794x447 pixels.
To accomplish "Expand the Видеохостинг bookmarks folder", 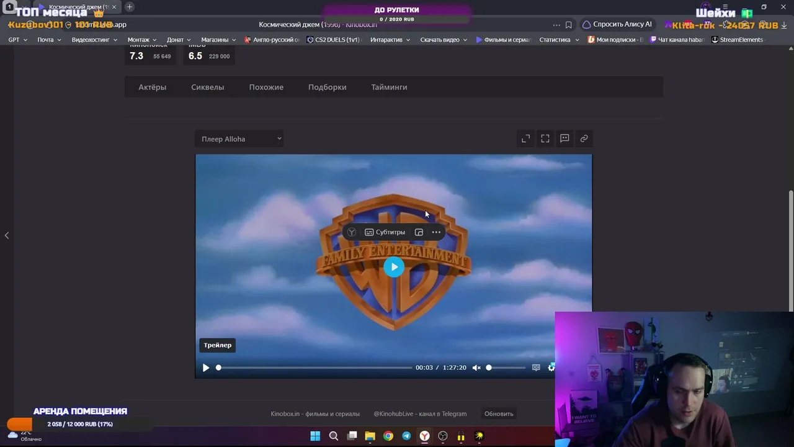I will pos(94,40).
